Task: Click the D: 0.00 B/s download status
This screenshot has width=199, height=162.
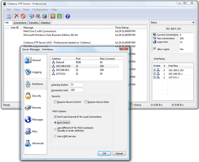Action: [x=177, y=105]
